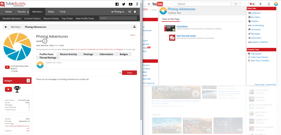Open the Home nav item
The width and height of the screenshot is (281, 135).
(9, 12)
